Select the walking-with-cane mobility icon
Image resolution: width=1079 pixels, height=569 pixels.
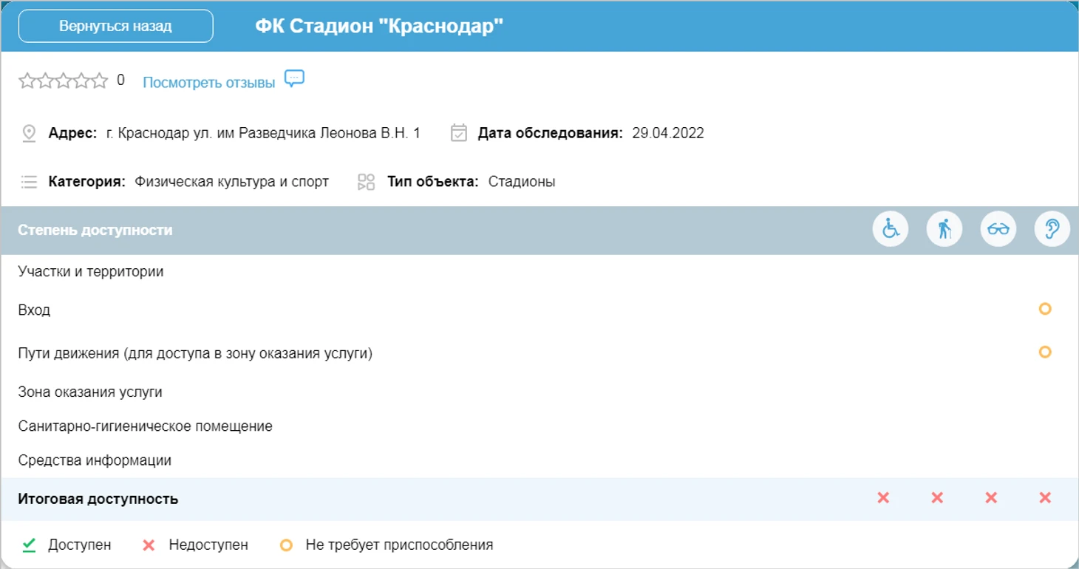click(x=944, y=229)
